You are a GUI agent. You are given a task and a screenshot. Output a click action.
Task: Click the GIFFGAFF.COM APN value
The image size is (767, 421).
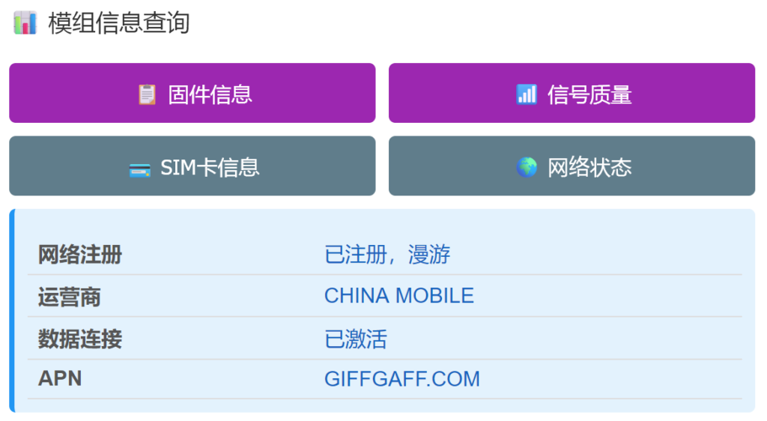401,379
